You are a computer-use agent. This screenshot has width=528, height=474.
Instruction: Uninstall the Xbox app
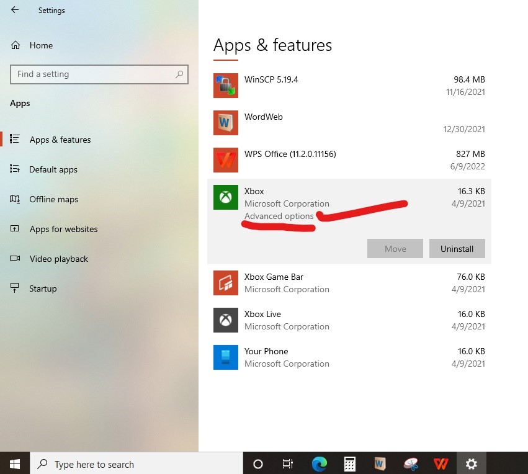click(457, 249)
